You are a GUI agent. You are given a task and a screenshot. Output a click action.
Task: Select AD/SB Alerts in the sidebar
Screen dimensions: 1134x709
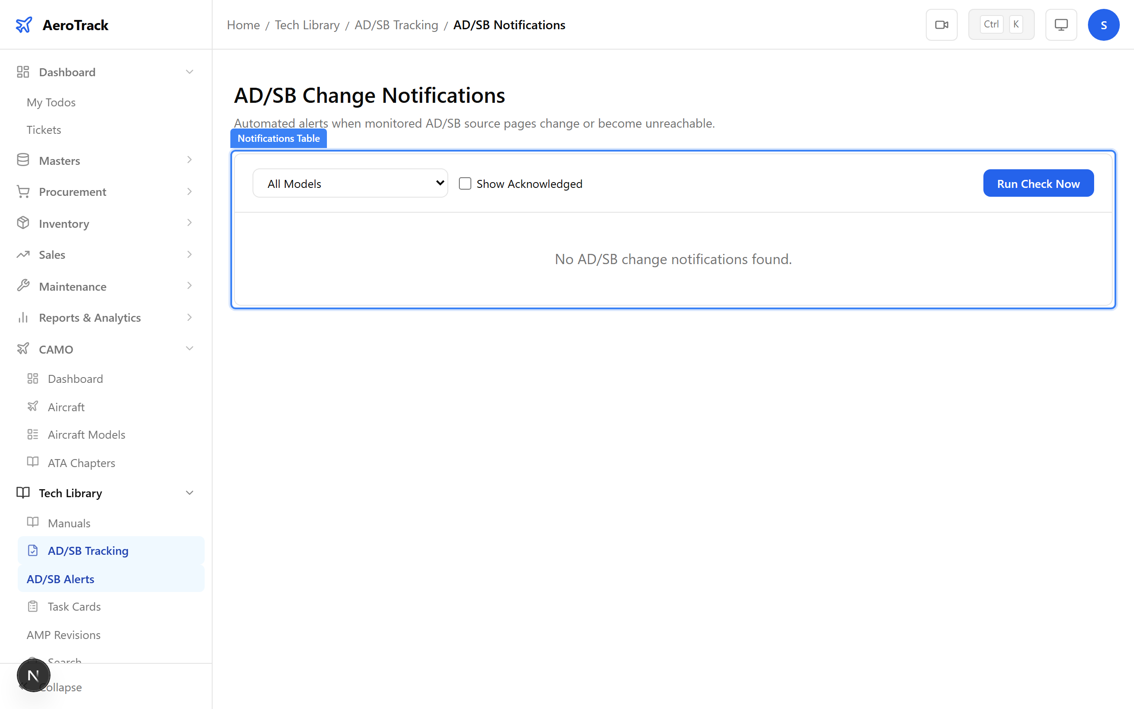coord(60,579)
